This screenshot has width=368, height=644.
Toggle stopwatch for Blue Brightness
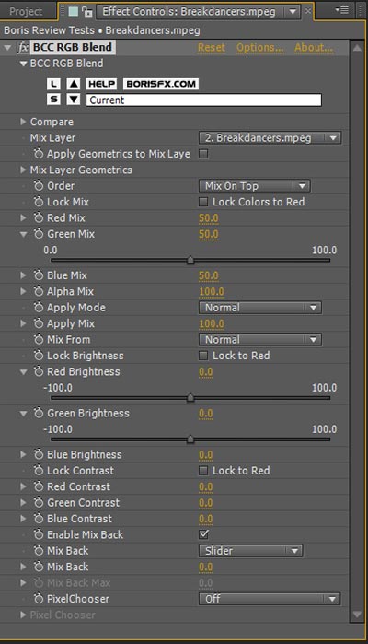coord(39,454)
